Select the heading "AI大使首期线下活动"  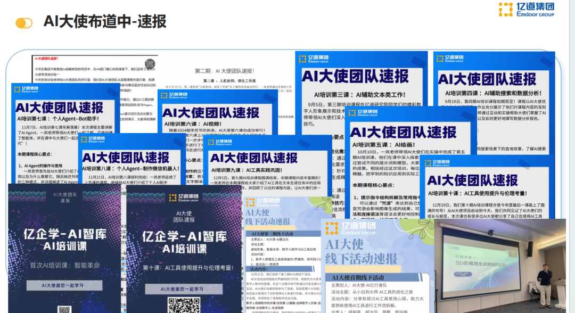coord(358,277)
